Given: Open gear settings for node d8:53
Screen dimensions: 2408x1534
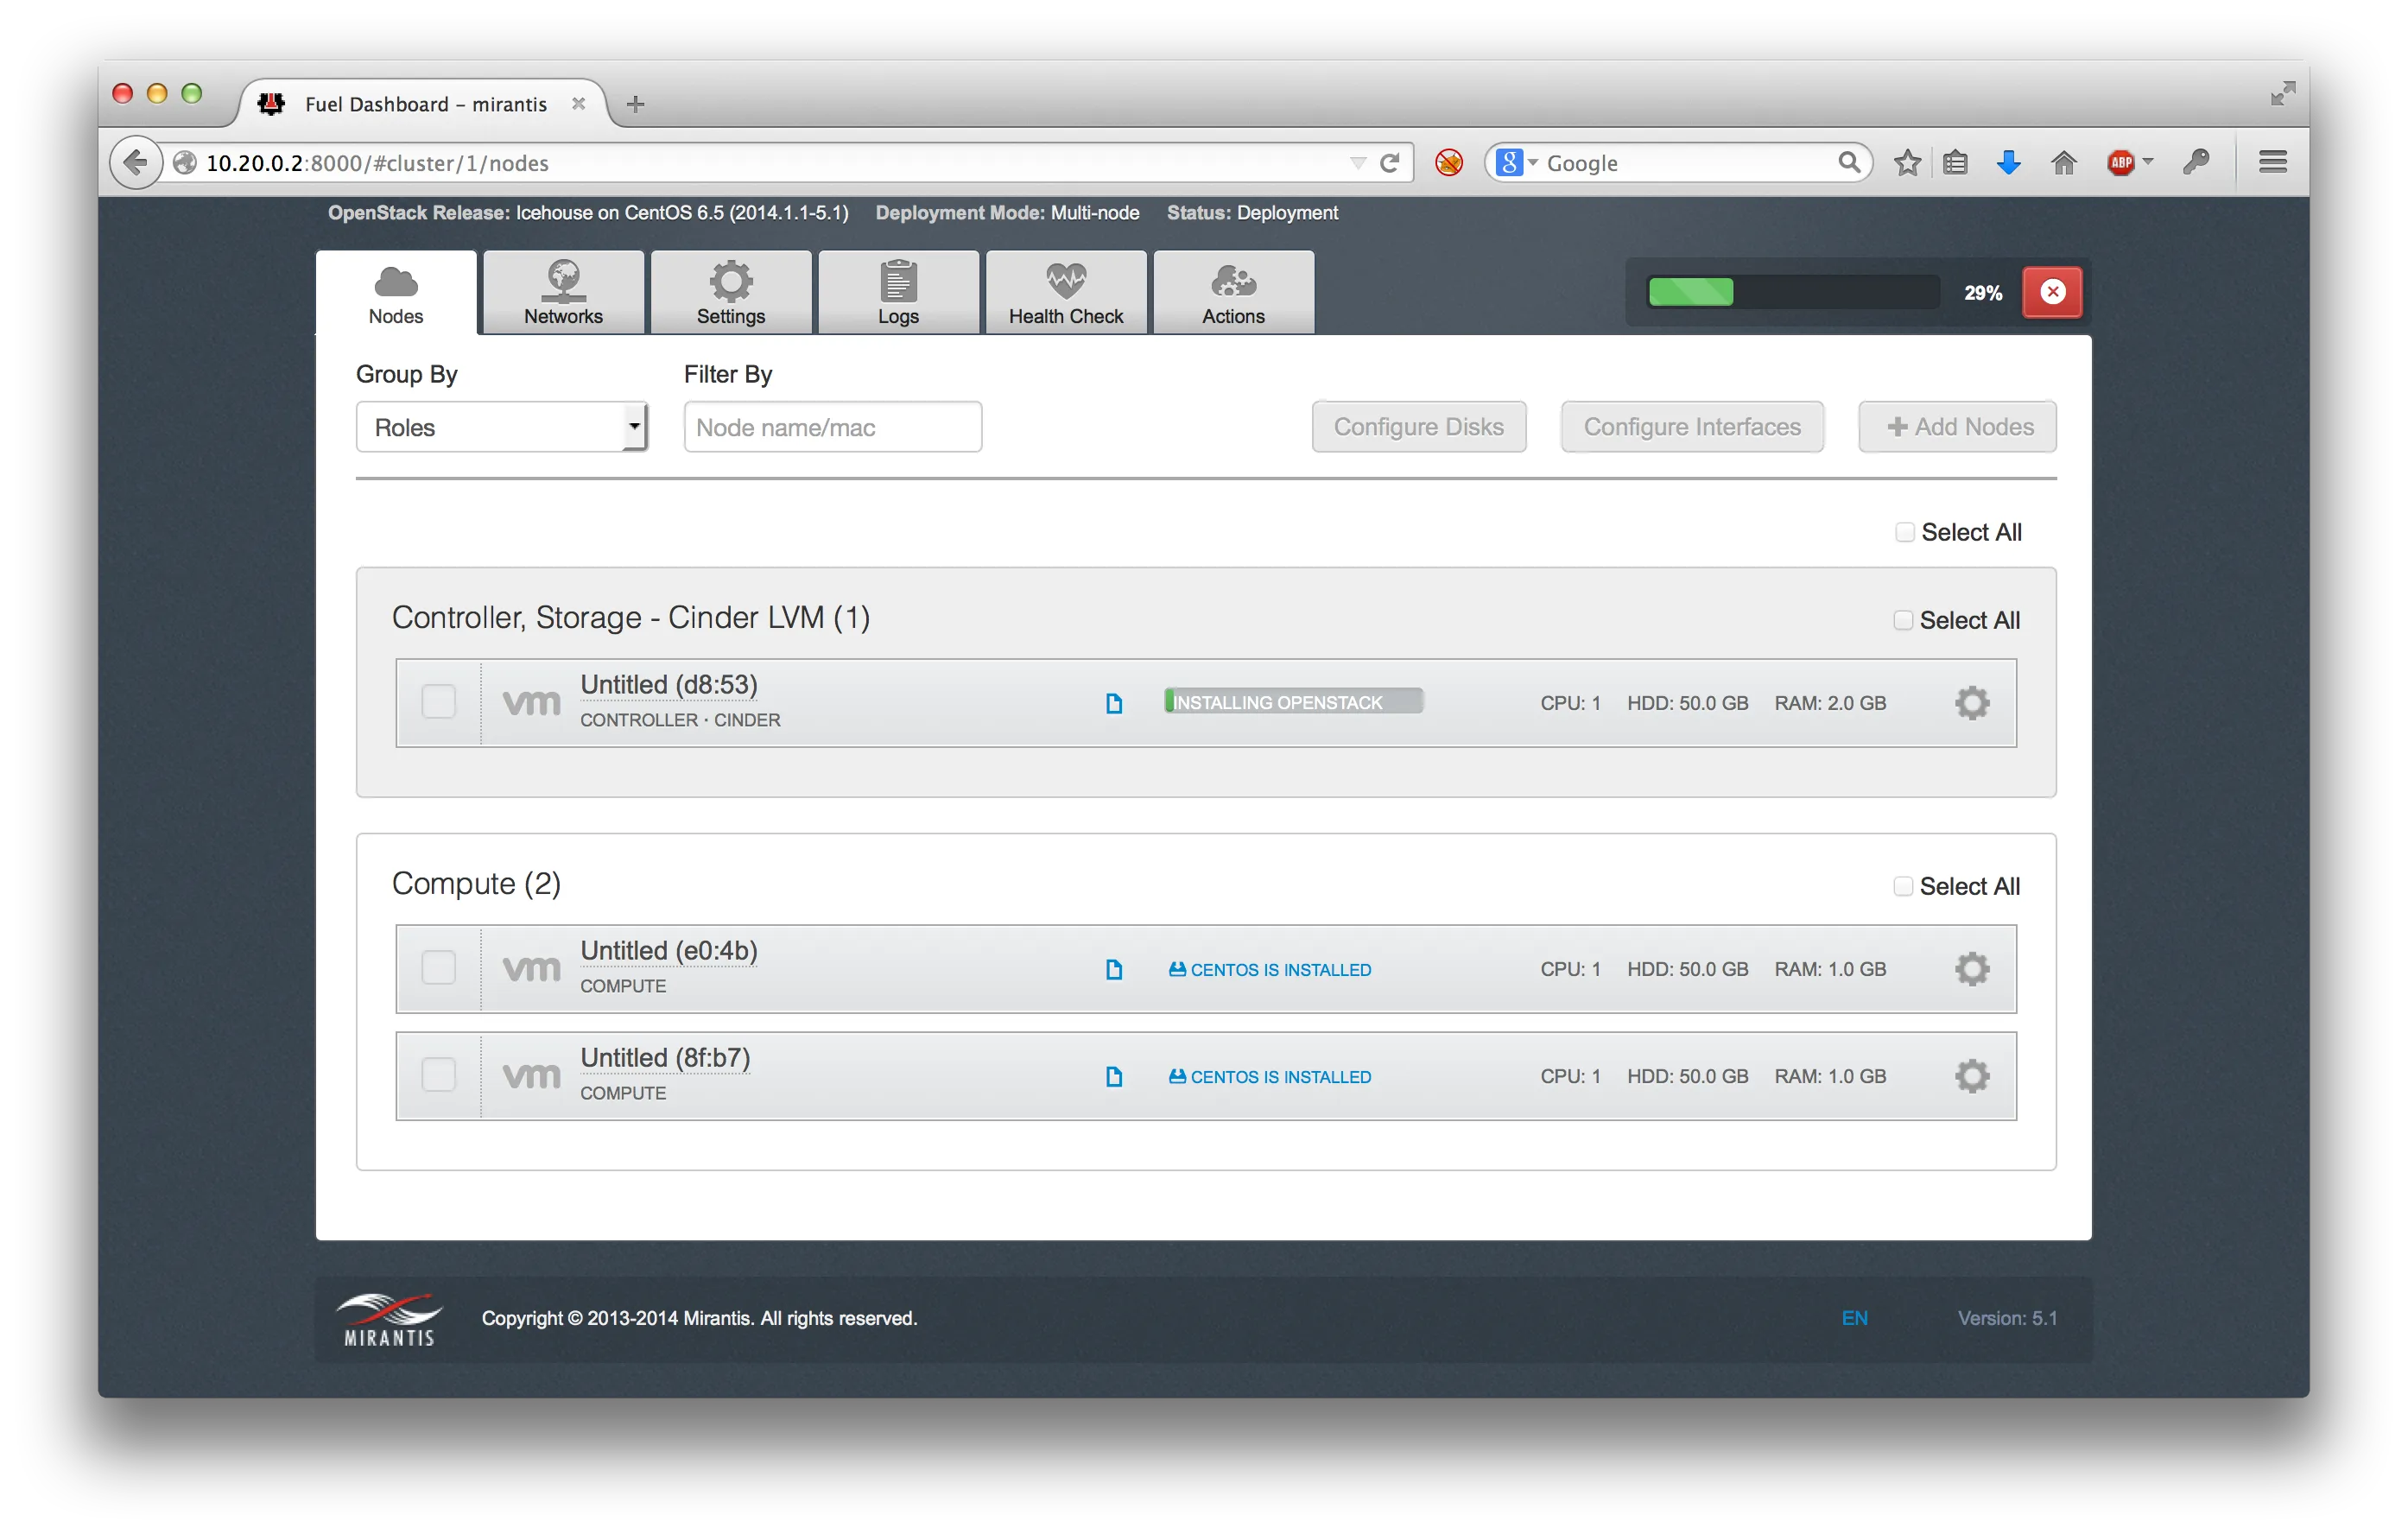Looking at the screenshot, I should [1971, 703].
